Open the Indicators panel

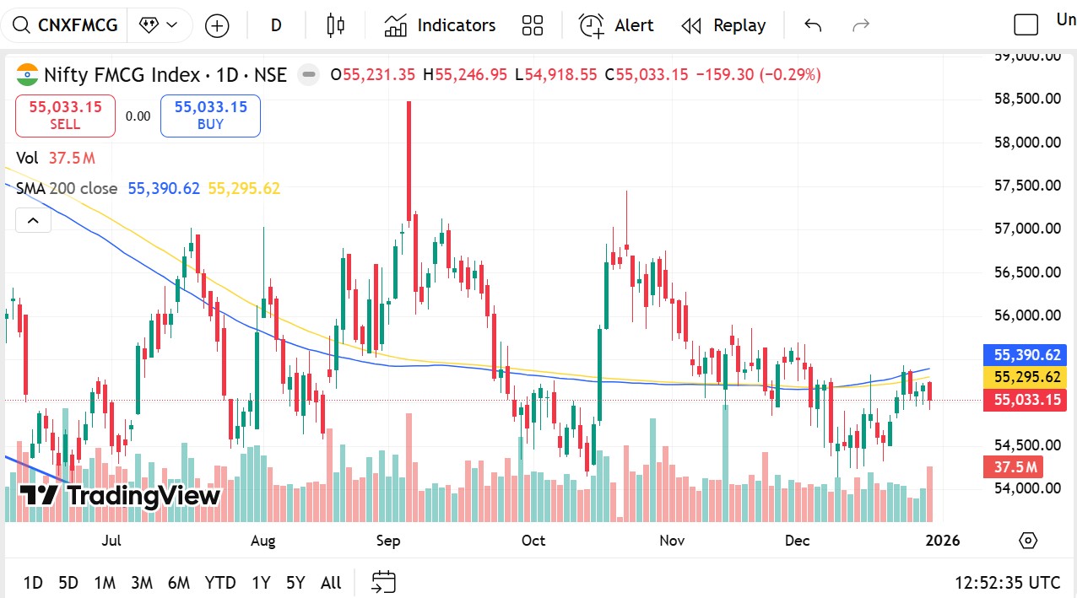click(440, 25)
